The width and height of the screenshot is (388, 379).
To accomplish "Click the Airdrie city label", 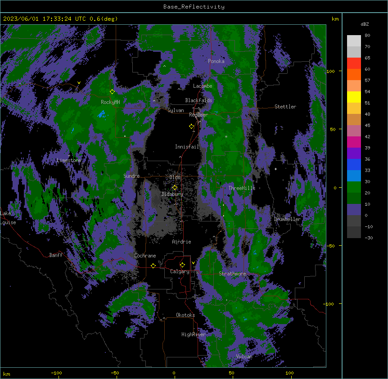I will coord(182,242).
